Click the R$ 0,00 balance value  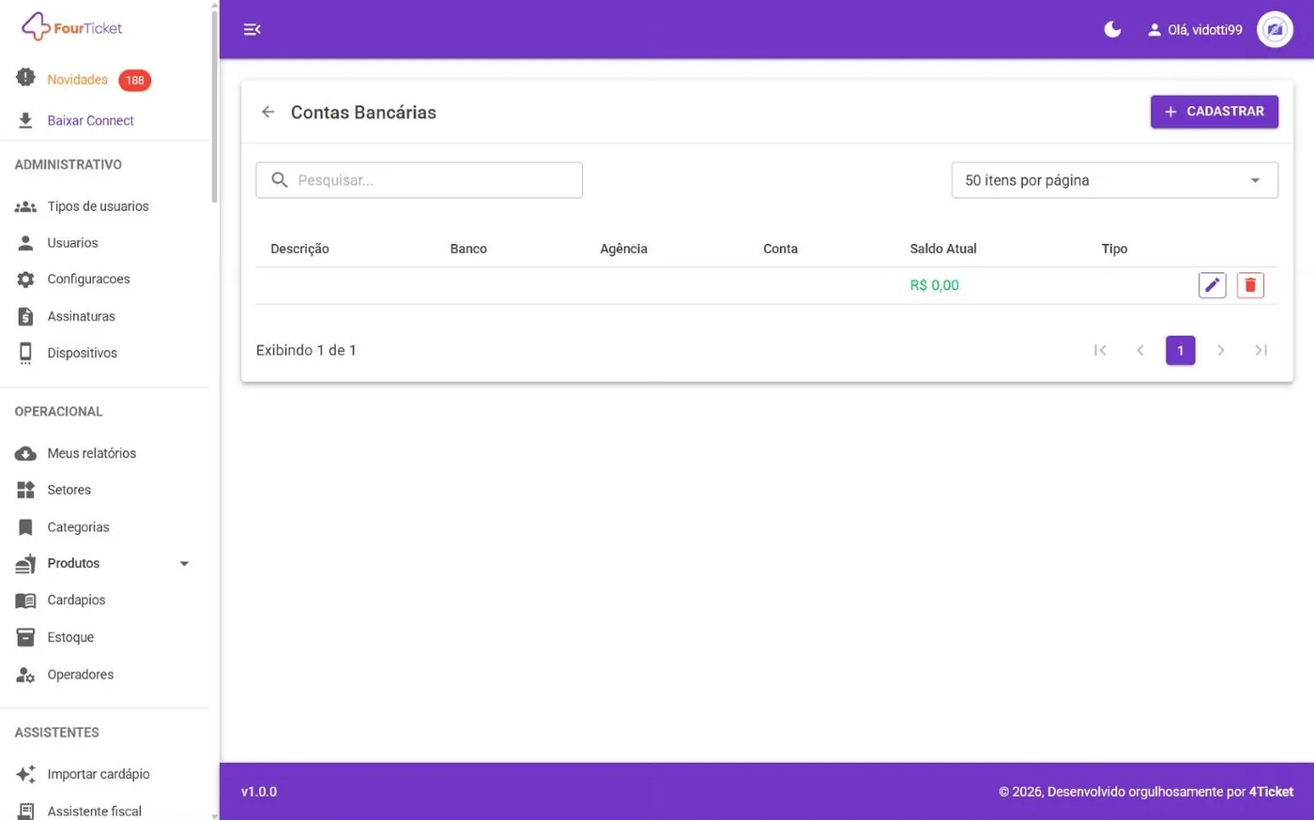(x=934, y=285)
